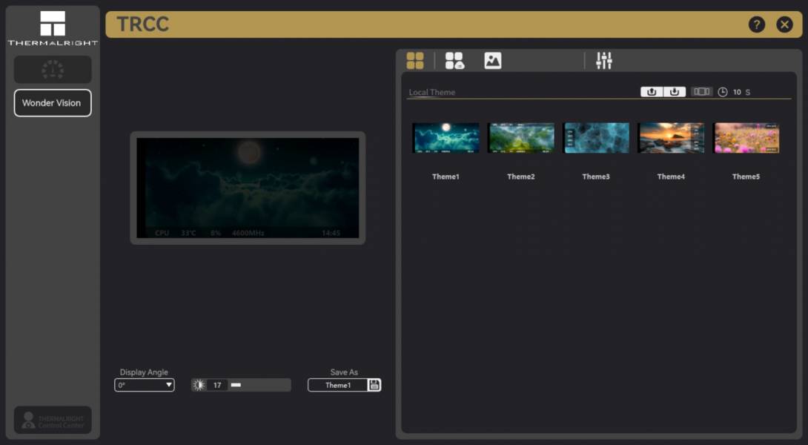Click the clock timer interval icon

point(723,92)
